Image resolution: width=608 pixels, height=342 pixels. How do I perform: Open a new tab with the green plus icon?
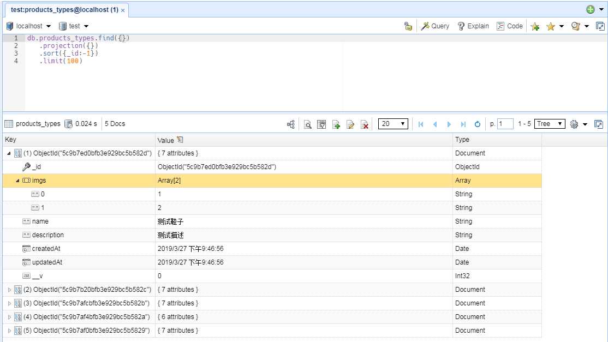click(590, 10)
